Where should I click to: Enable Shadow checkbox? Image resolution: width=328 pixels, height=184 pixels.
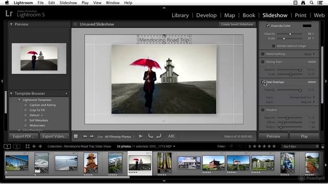(x=262, y=110)
